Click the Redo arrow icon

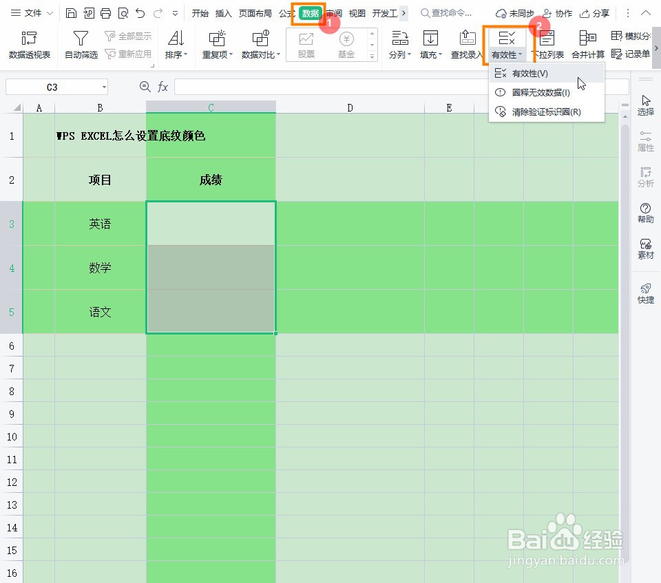coord(158,14)
